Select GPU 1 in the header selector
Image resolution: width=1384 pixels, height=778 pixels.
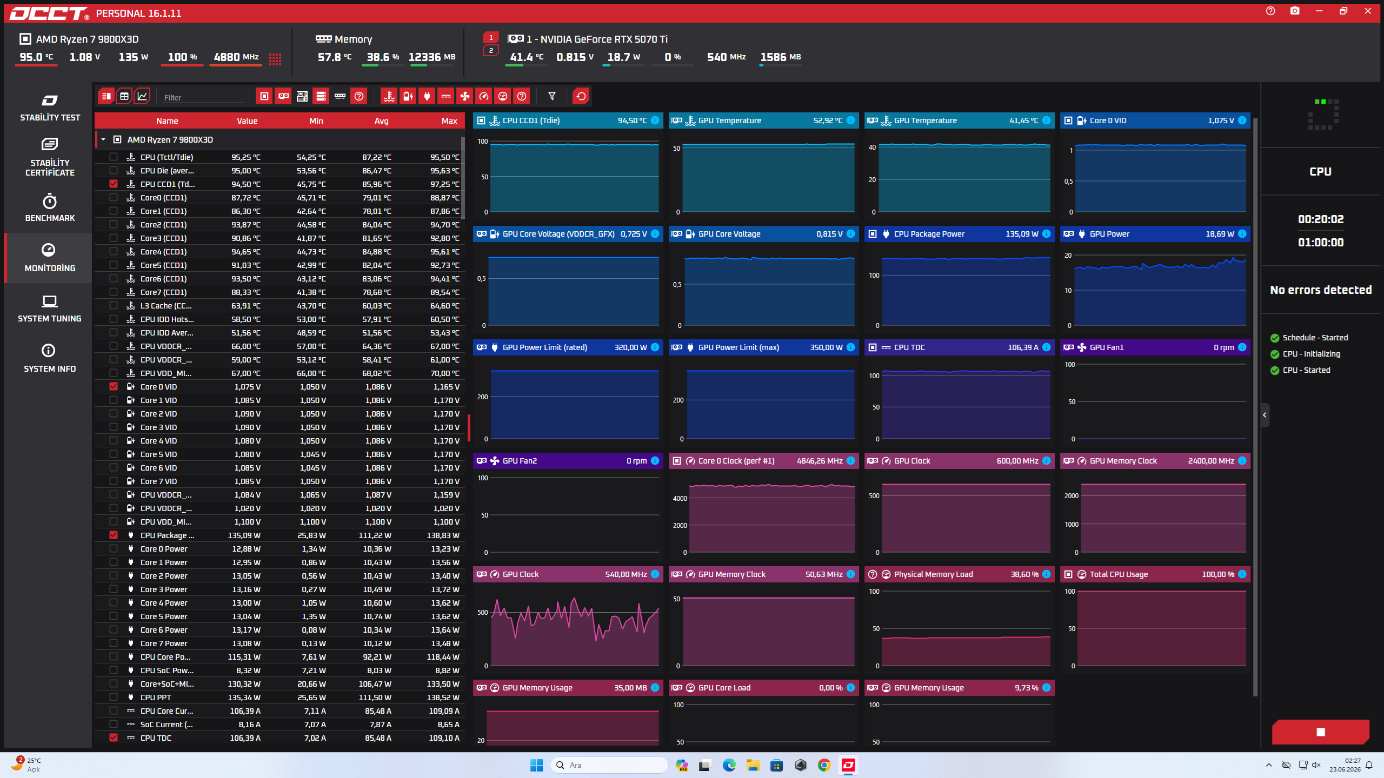tap(490, 38)
